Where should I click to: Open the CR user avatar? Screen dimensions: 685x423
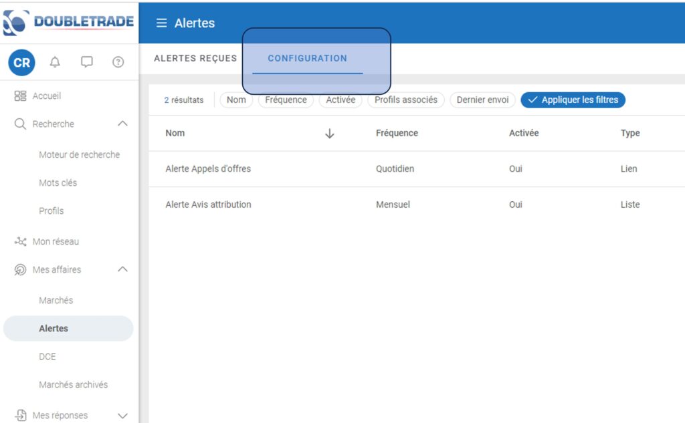click(x=21, y=63)
